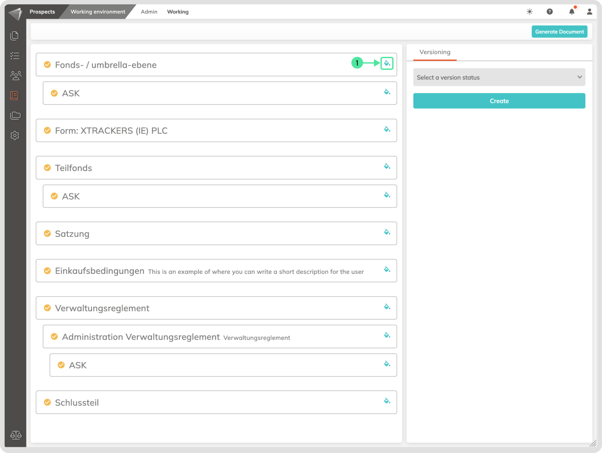Select the Versioning tab
The width and height of the screenshot is (602, 453).
[x=435, y=52]
